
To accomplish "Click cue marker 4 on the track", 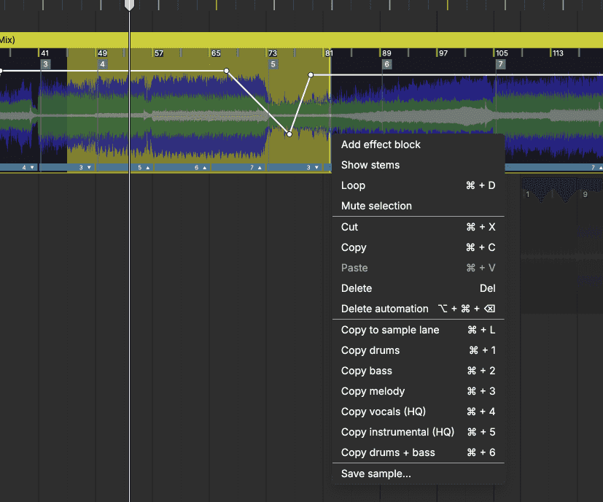I will (102, 64).
